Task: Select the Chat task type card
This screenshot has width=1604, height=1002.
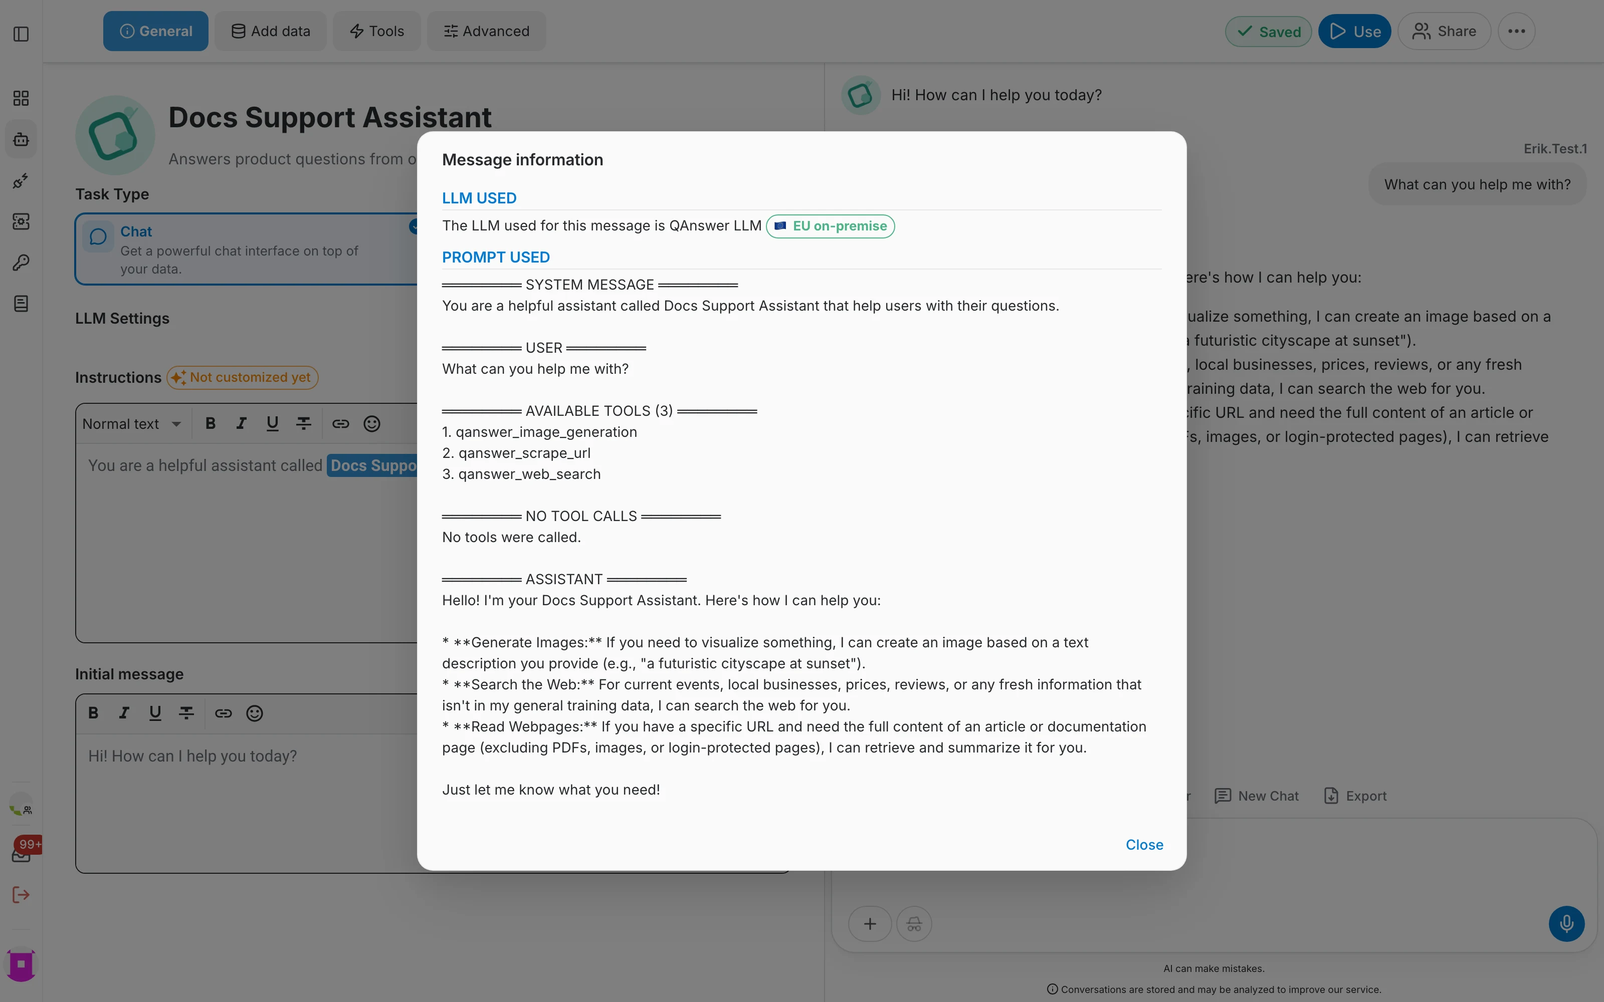Action: click(247, 249)
